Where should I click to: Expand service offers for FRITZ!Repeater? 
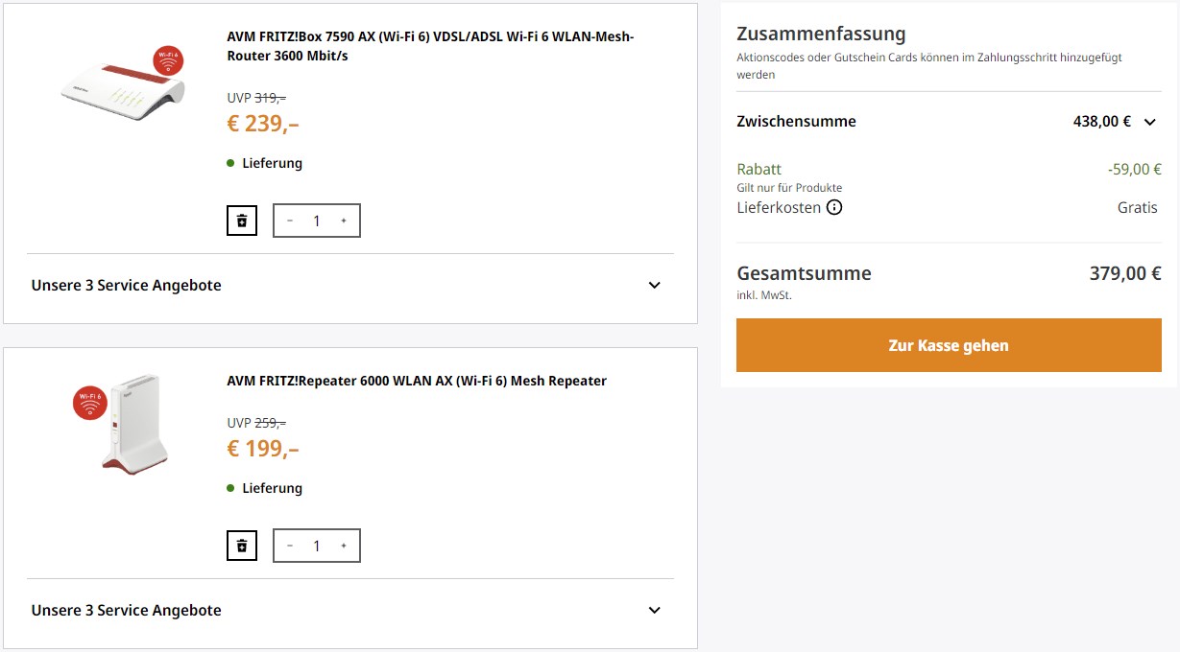(654, 610)
